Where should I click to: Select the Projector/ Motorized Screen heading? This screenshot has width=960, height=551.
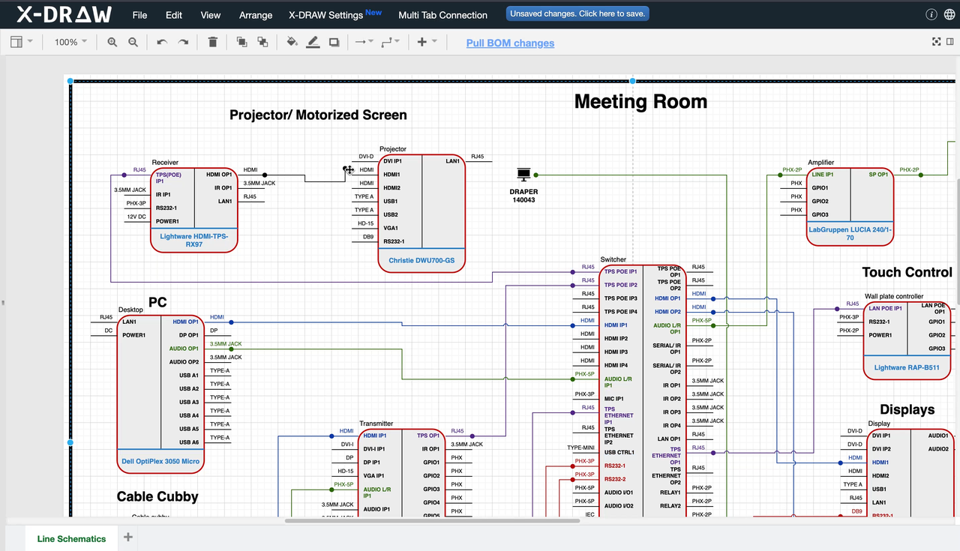click(318, 115)
